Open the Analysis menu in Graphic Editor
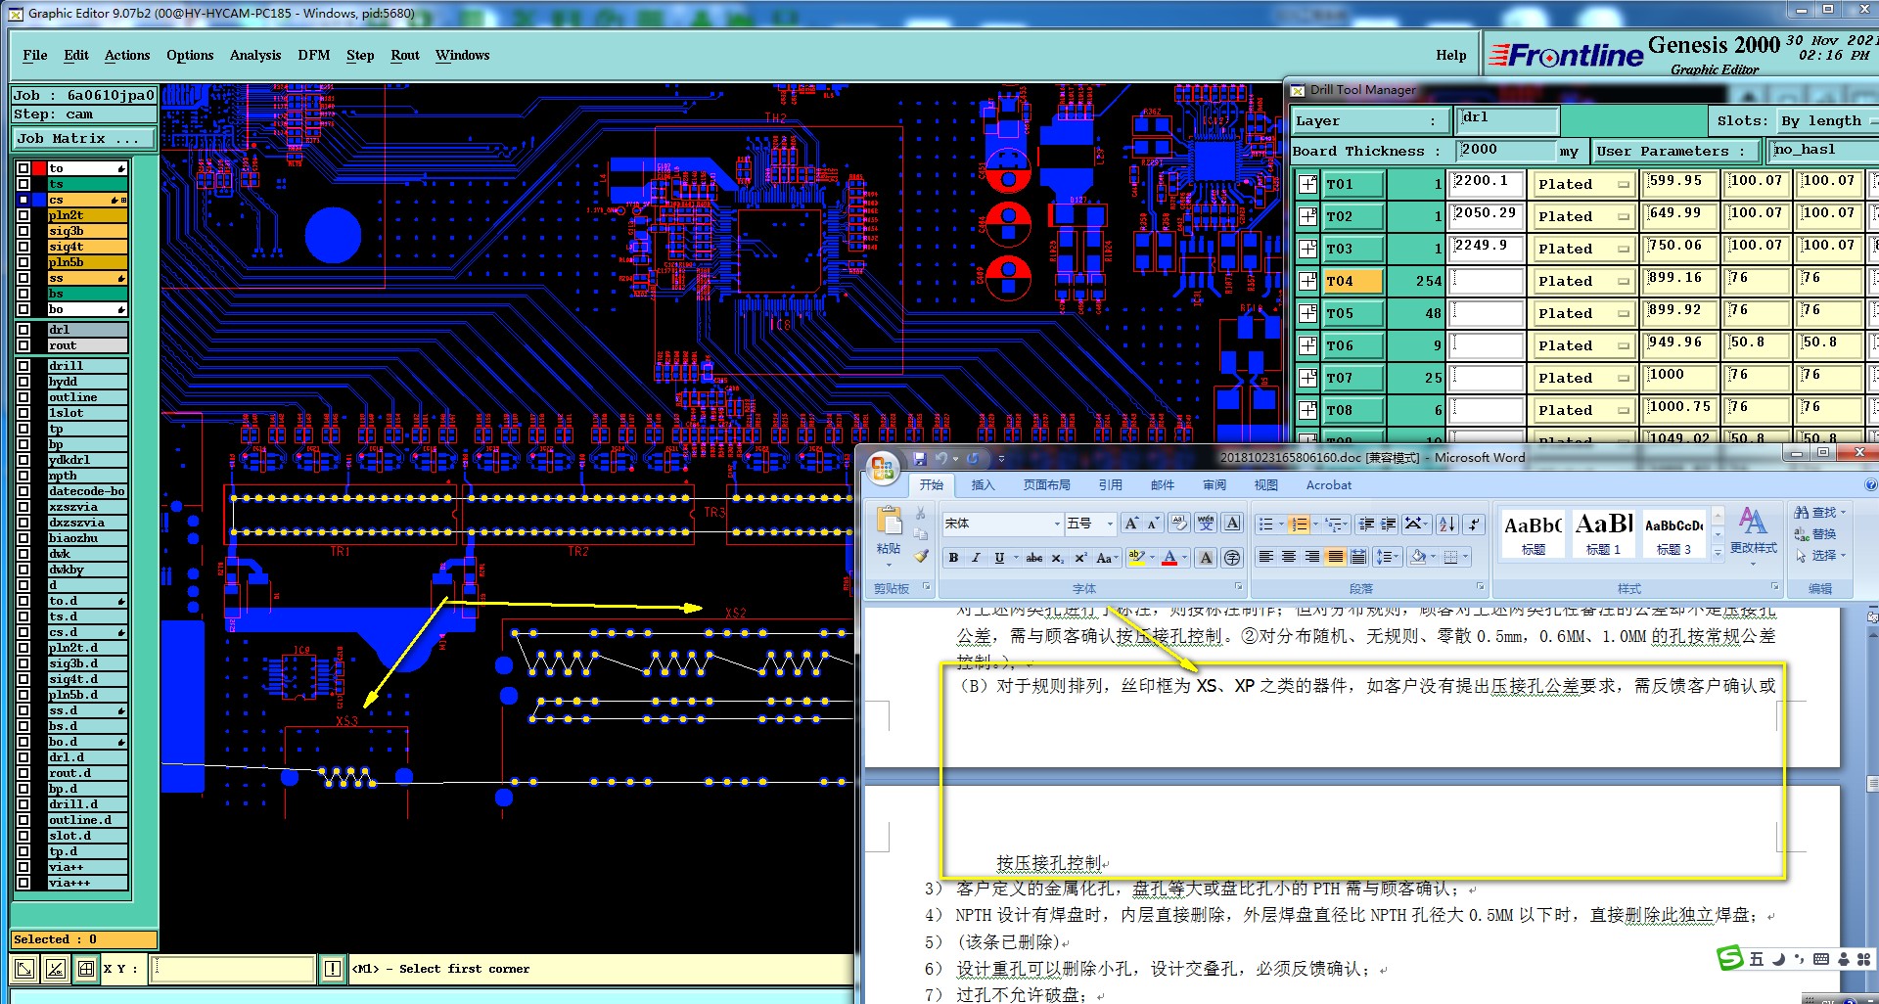1879x1004 pixels. click(x=255, y=55)
